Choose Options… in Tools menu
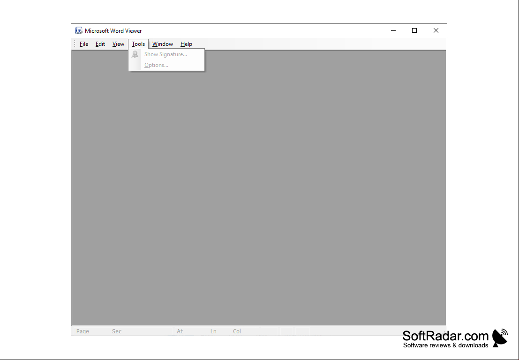This screenshot has width=519, height=360. (x=166, y=65)
